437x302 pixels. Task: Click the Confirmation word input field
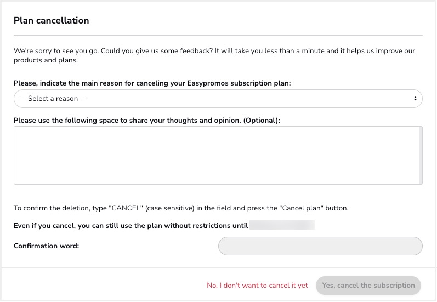pos(320,246)
